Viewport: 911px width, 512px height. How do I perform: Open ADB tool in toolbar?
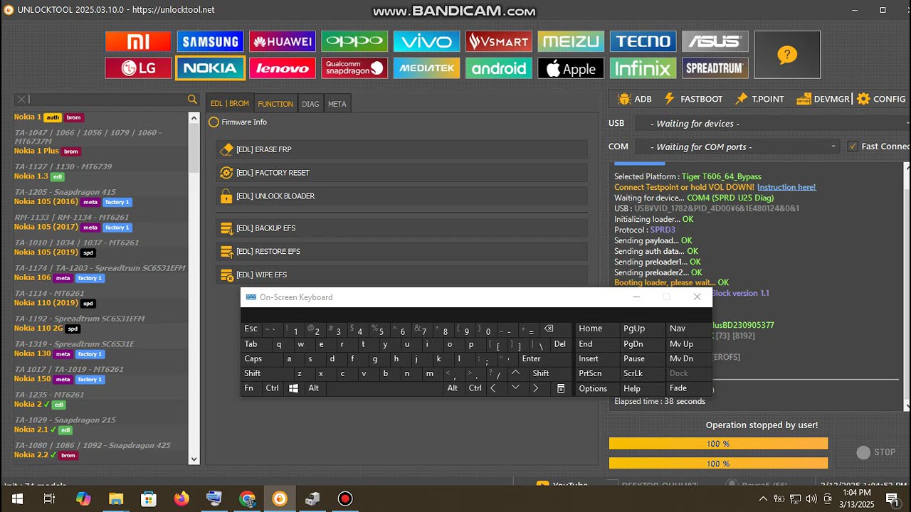pyautogui.click(x=635, y=99)
